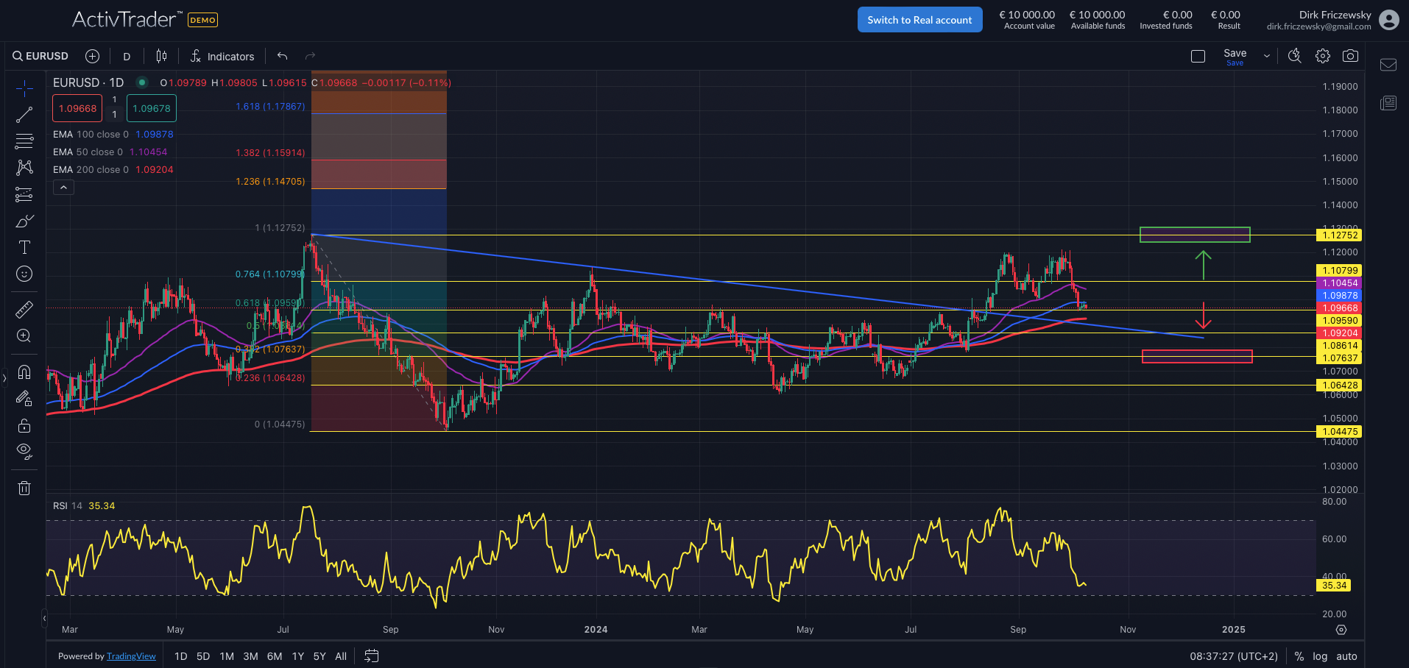This screenshot has height=668, width=1409.
Task: Take a chart snapshot with the camera icon
Action: click(1351, 55)
